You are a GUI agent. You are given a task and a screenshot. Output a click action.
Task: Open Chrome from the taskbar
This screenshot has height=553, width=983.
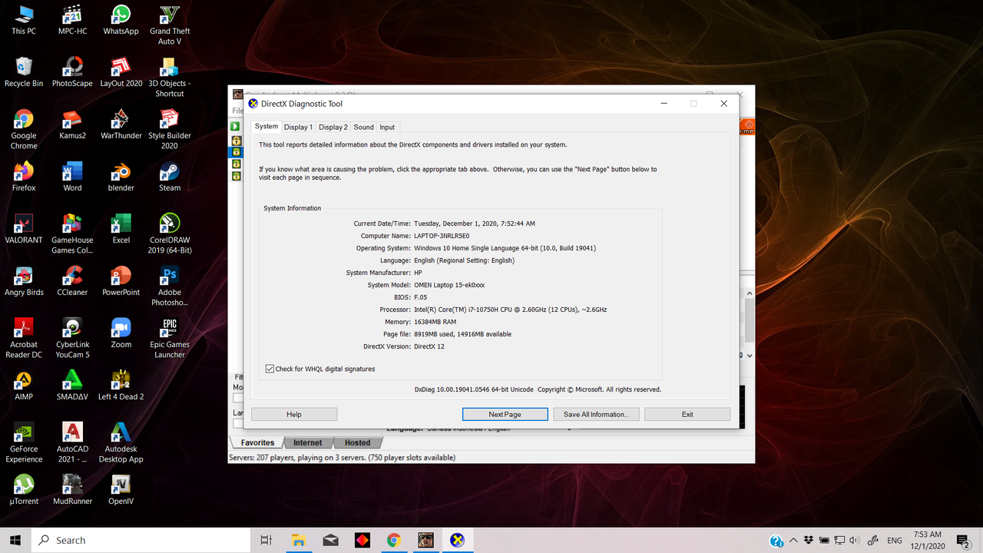394,540
